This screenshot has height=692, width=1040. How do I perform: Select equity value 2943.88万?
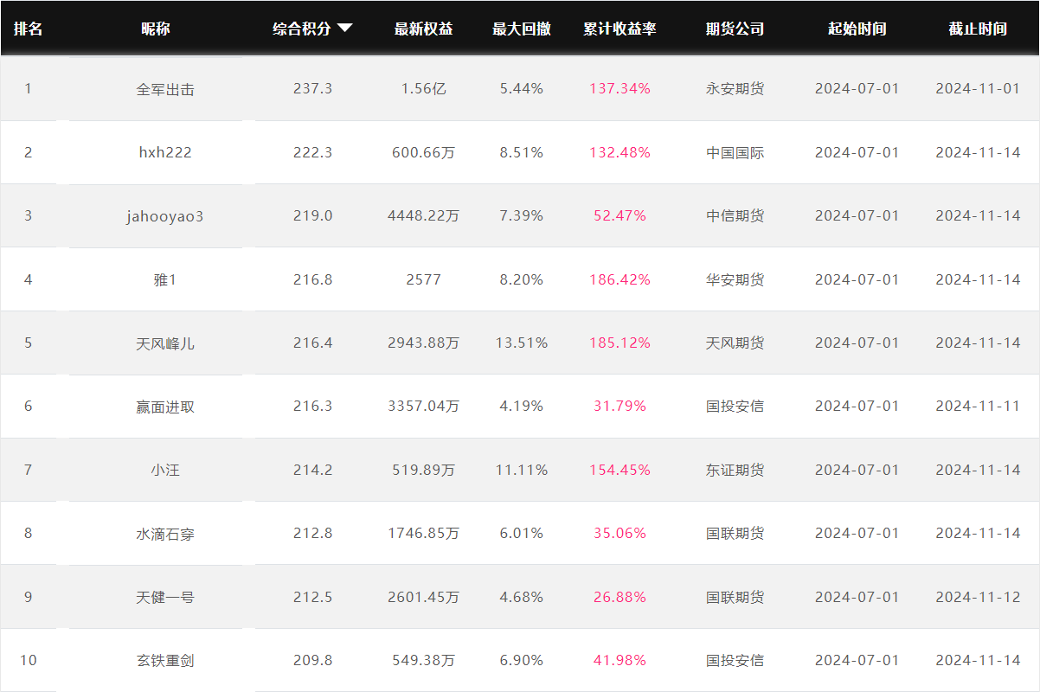tap(424, 343)
